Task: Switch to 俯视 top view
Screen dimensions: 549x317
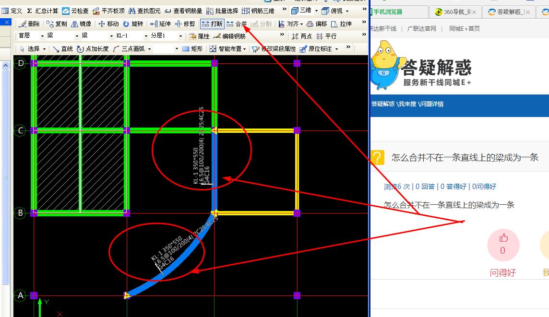Action: [333, 11]
